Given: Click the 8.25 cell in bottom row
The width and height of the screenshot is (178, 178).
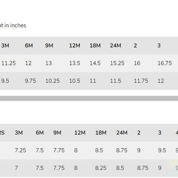Looking at the screenshot, I should pos(101,168).
